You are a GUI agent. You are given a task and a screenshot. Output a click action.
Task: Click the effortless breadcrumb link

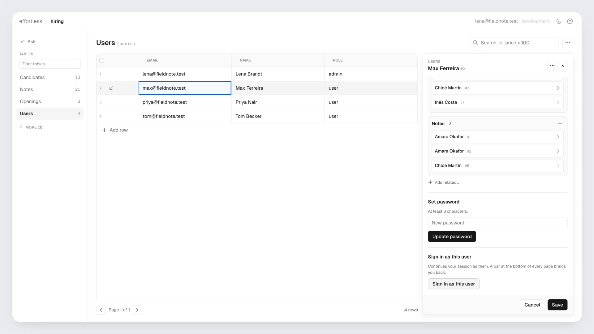click(31, 21)
